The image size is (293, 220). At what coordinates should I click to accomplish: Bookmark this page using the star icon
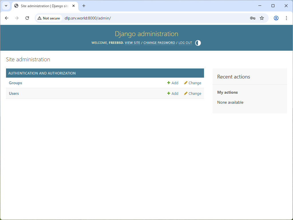pos(262,18)
